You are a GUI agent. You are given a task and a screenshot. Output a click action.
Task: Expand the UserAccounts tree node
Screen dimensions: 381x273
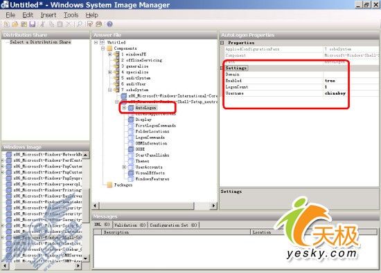pyautogui.click(x=124, y=167)
